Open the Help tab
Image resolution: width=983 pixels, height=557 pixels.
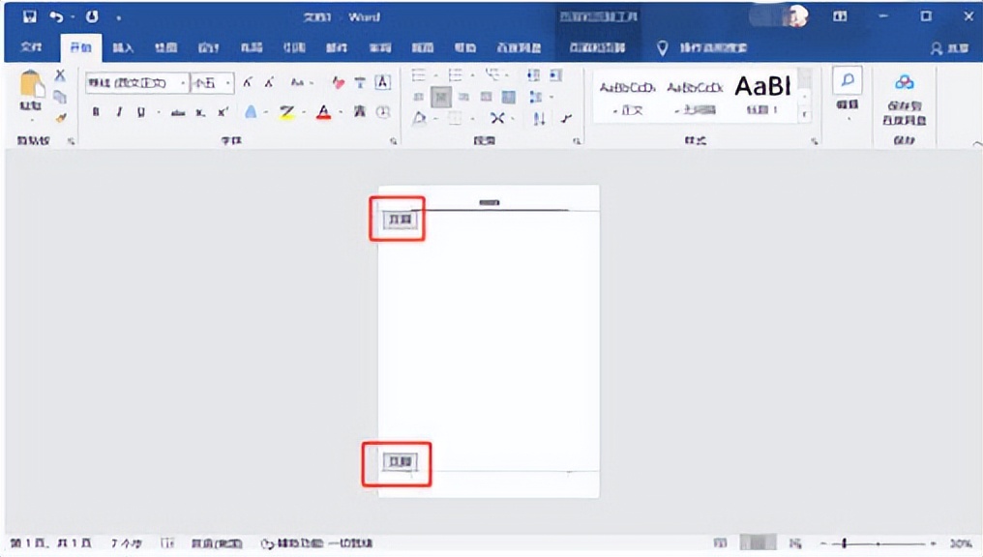click(464, 47)
